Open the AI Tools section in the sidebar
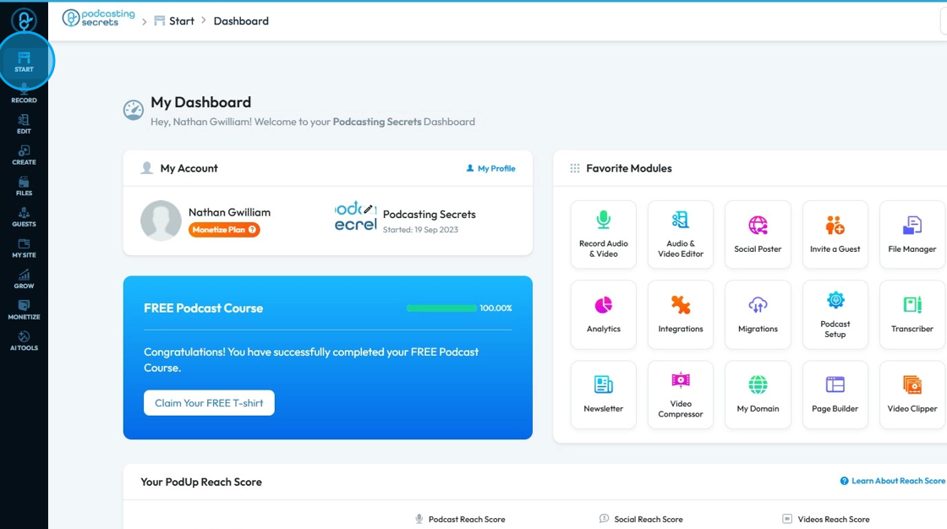The width and height of the screenshot is (947, 529). (25, 341)
